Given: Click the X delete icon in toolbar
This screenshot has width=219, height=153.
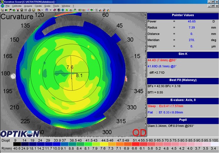Looking at the screenshot, I should click(50, 10).
